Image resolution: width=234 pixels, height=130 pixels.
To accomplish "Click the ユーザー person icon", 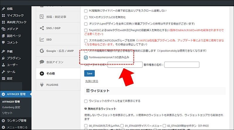I will pyautogui.click(x=3, y=65).
